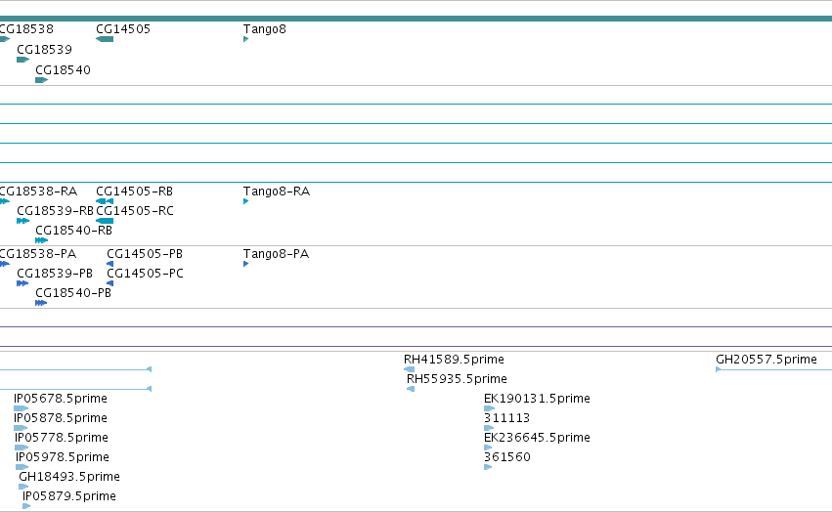
Task: Select EST IP05878.5prime label
Action: pyautogui.click(x=61, y=418)
